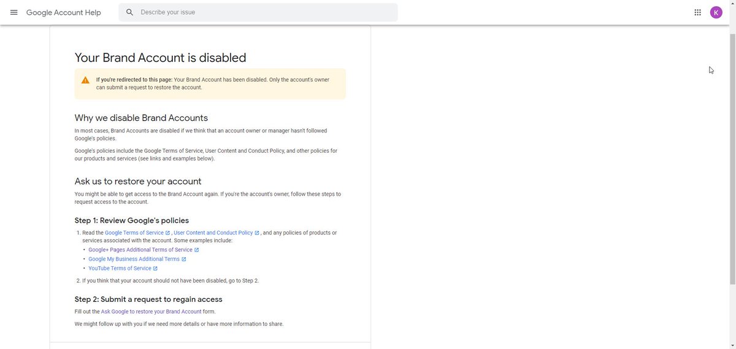Open the account avatar K
This screenshot has height=349, width=736.
coord(716,12)
